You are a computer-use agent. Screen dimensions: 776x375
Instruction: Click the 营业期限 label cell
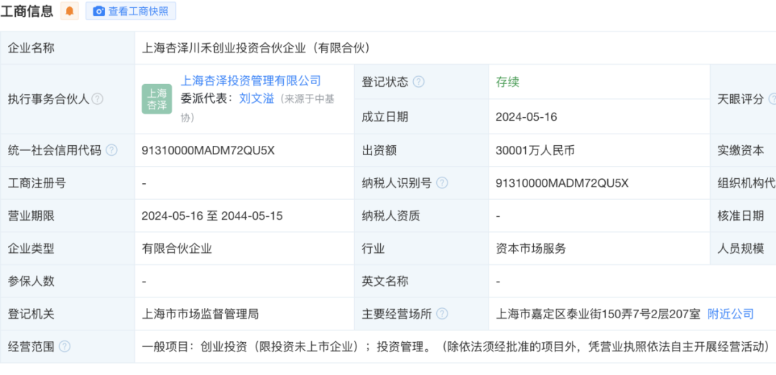[x=68, y=216]
